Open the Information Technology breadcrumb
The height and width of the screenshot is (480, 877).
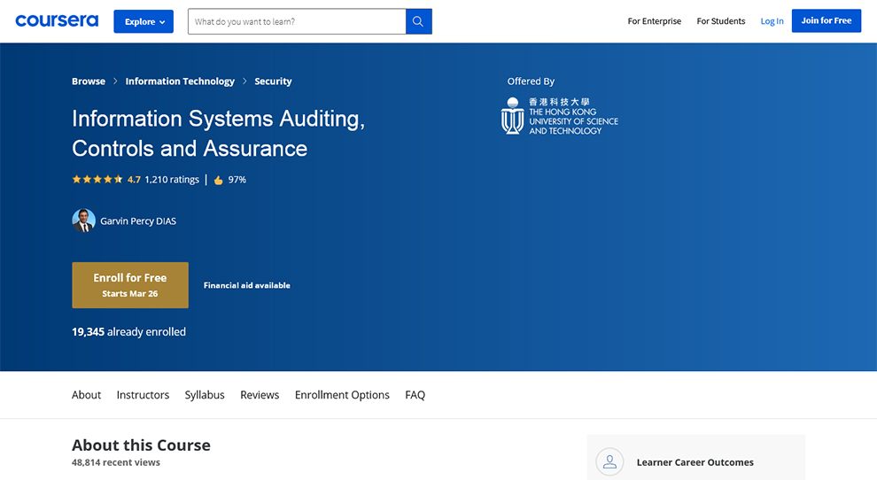[180, 81]
